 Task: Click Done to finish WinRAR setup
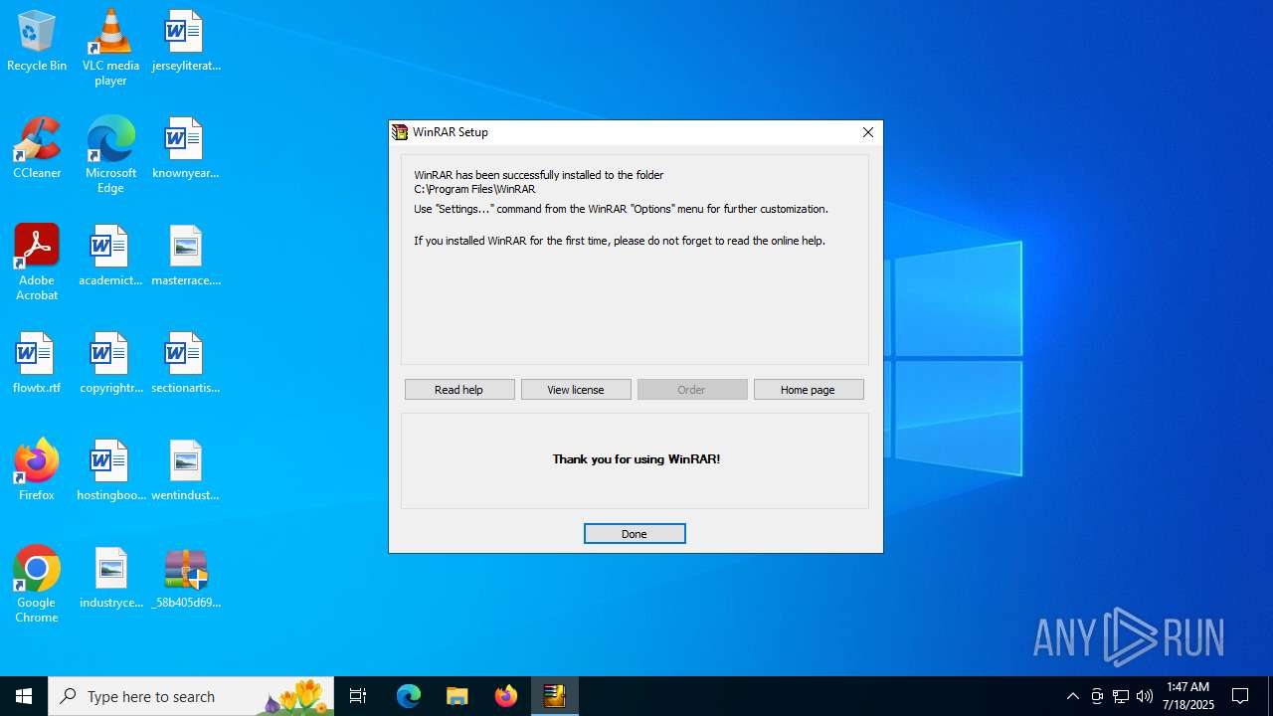[x=635, y=534]
